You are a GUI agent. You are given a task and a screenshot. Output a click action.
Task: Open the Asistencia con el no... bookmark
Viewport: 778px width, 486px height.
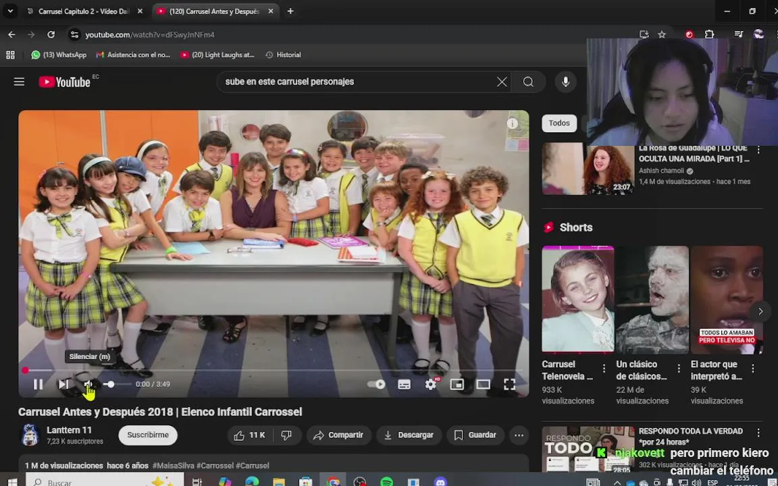tap(133, 55)
